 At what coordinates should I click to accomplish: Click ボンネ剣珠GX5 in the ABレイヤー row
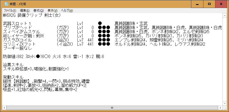coord(129,36)
